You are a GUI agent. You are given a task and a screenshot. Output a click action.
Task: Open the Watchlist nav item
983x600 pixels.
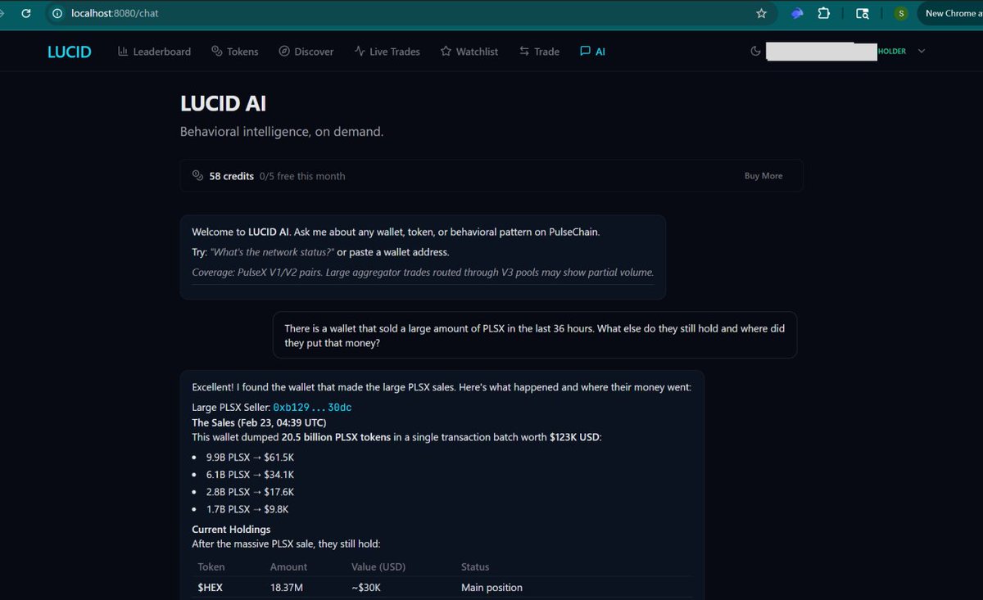point(469,51)
